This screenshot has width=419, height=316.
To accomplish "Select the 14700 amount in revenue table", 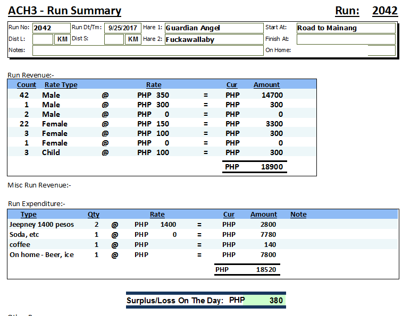I will click(272, 95).
